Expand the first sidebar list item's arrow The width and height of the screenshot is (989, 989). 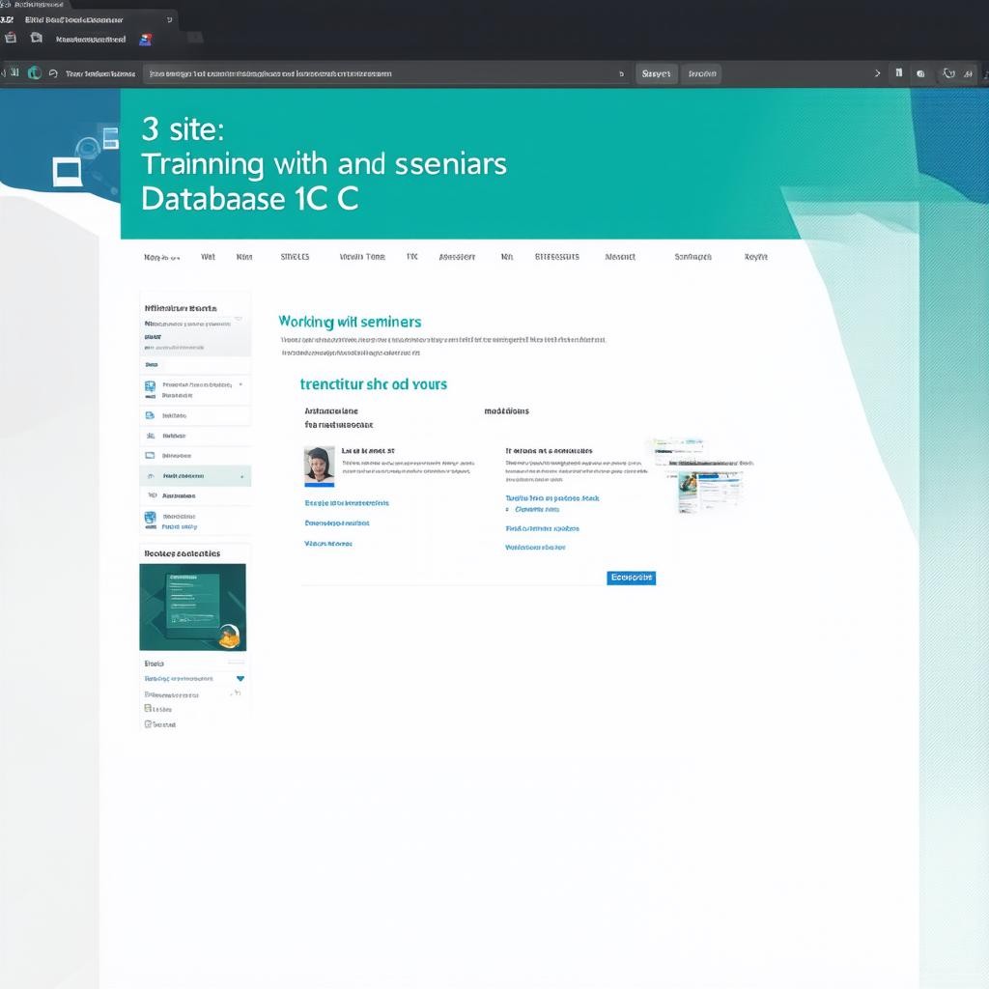coord(240,384)
